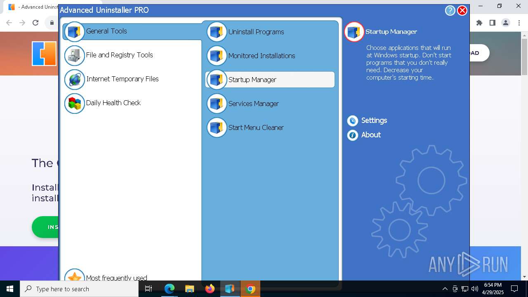Viewport: 528px width, 297px height.
Task: Click the Monitored Installations icon
Action: tap(217, 56)
